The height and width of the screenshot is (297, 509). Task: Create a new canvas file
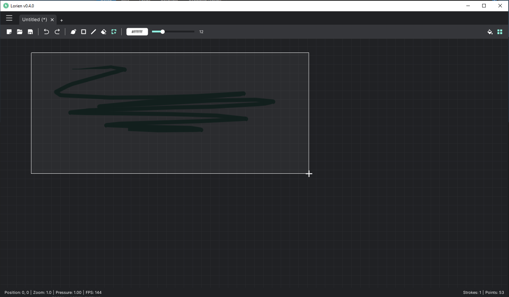pyautogui.click(x=9, y=31)
